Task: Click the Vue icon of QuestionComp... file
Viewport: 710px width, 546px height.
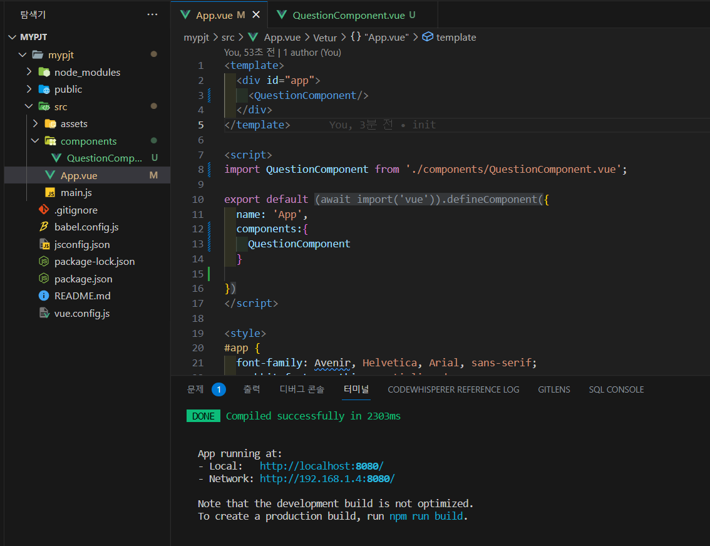Action: point(56,158)
